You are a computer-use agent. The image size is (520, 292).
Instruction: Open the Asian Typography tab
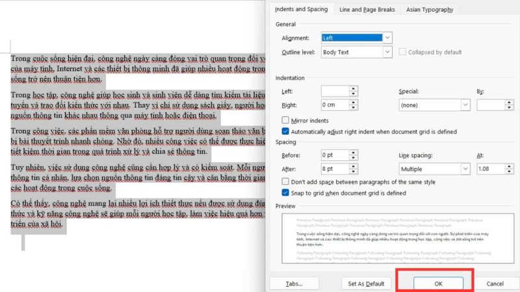point(430,10)
